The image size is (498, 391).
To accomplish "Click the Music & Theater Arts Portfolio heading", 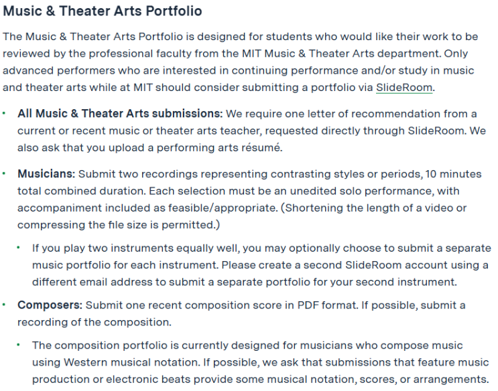I will pyautogui.click(x=103, y=11).
